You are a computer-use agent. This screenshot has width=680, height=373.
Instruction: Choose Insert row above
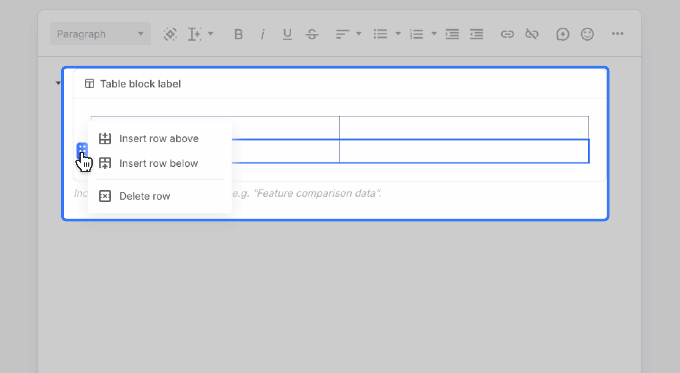159,138
